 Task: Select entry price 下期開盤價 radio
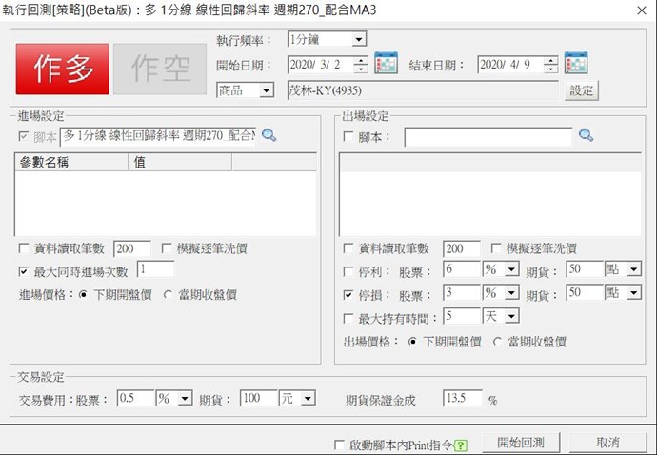[83, 295]
